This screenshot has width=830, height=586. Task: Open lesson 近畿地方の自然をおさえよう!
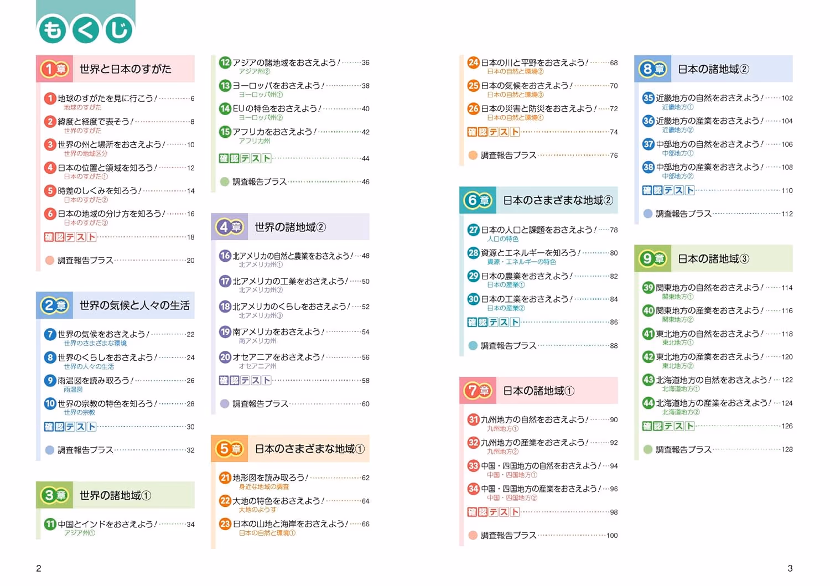(x=709, y=98)
